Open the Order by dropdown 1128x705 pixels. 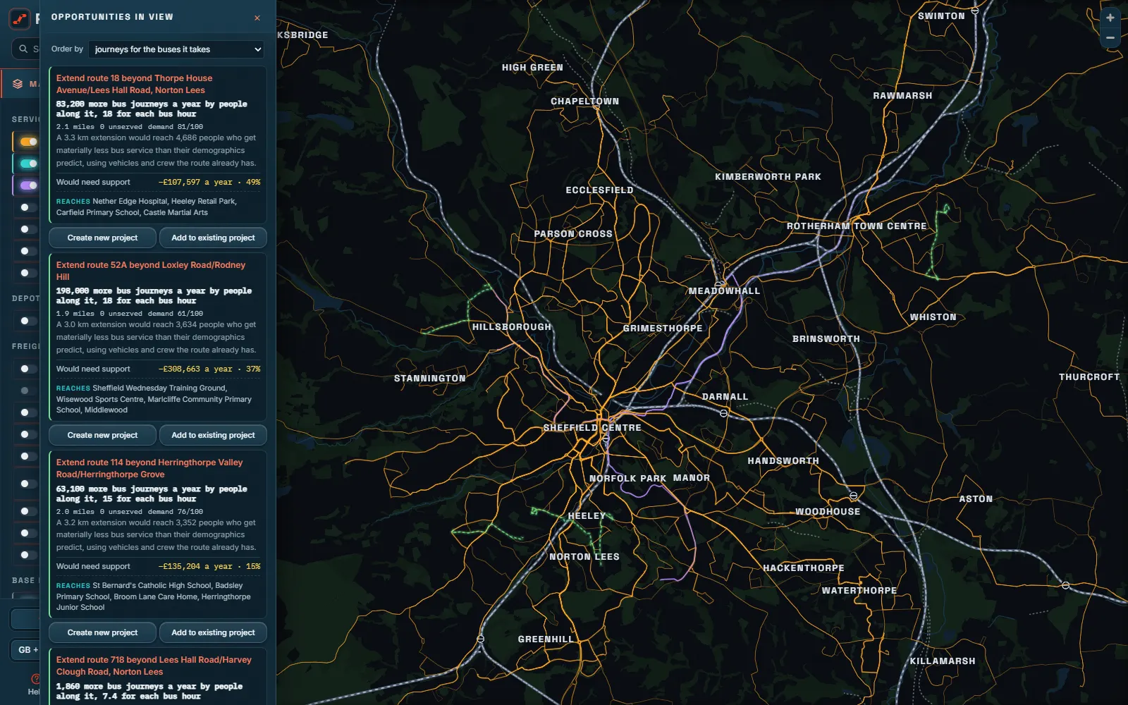click(x=176, y=49)
